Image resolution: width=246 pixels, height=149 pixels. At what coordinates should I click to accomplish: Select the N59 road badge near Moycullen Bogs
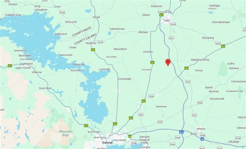[x=86, y=126]
